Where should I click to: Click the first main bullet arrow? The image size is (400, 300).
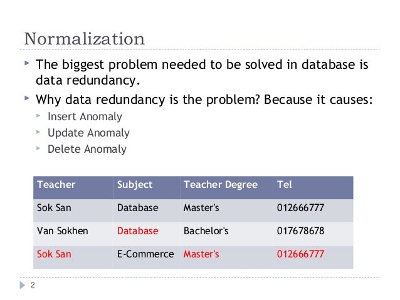coord(27,63)
